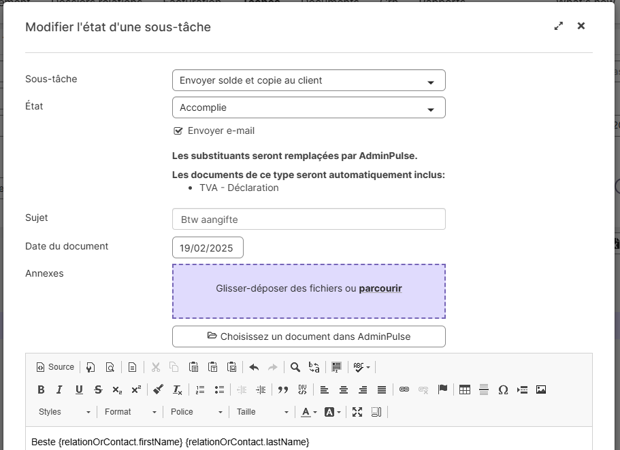Click the insert link icon
620x450 pixels.
pos(404,390)
